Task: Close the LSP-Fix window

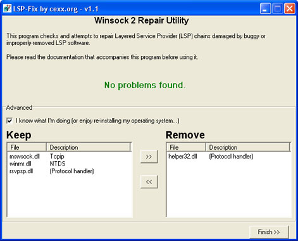Action: tap(290, 9)
